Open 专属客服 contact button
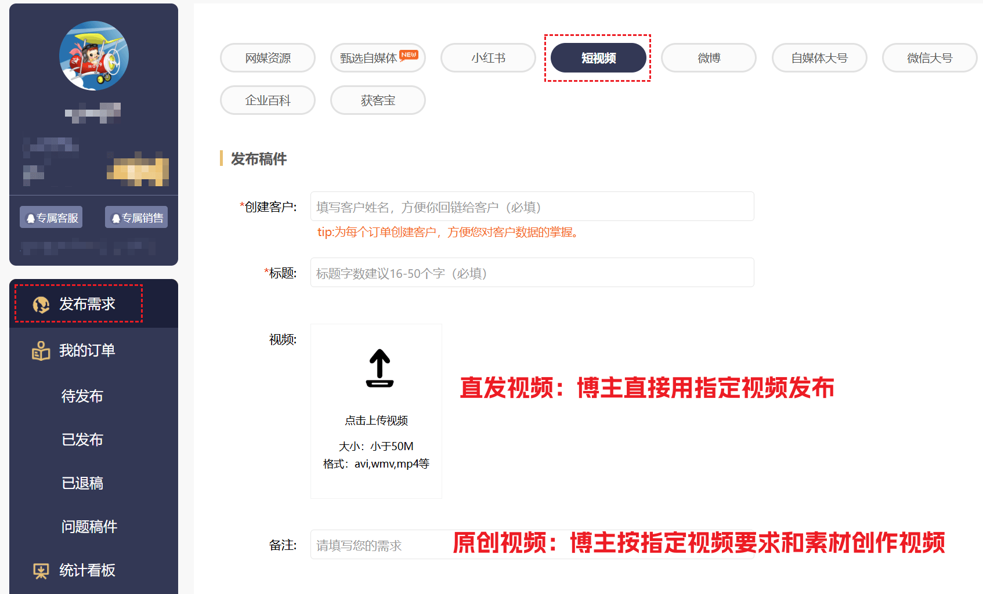 click(x=51, y=218)
